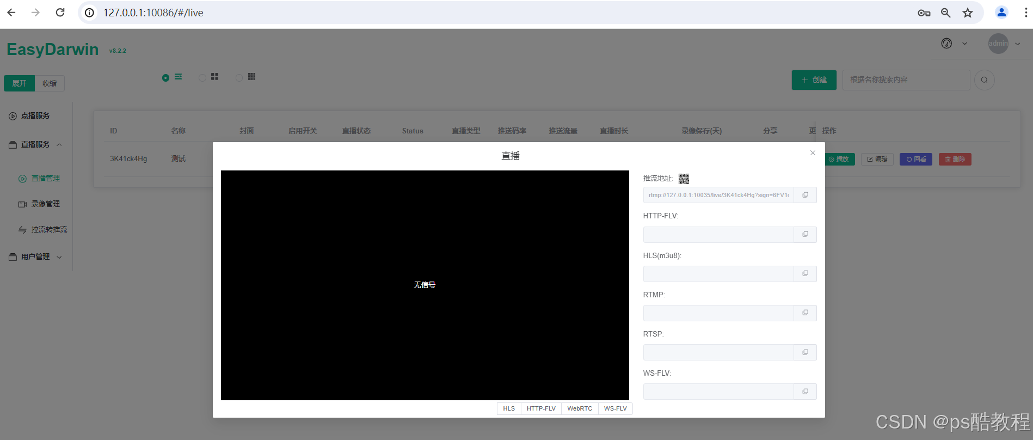The height and width of the screenshot is (440, 1033).
Task: Click the black video player area
Action: [425, 285]
